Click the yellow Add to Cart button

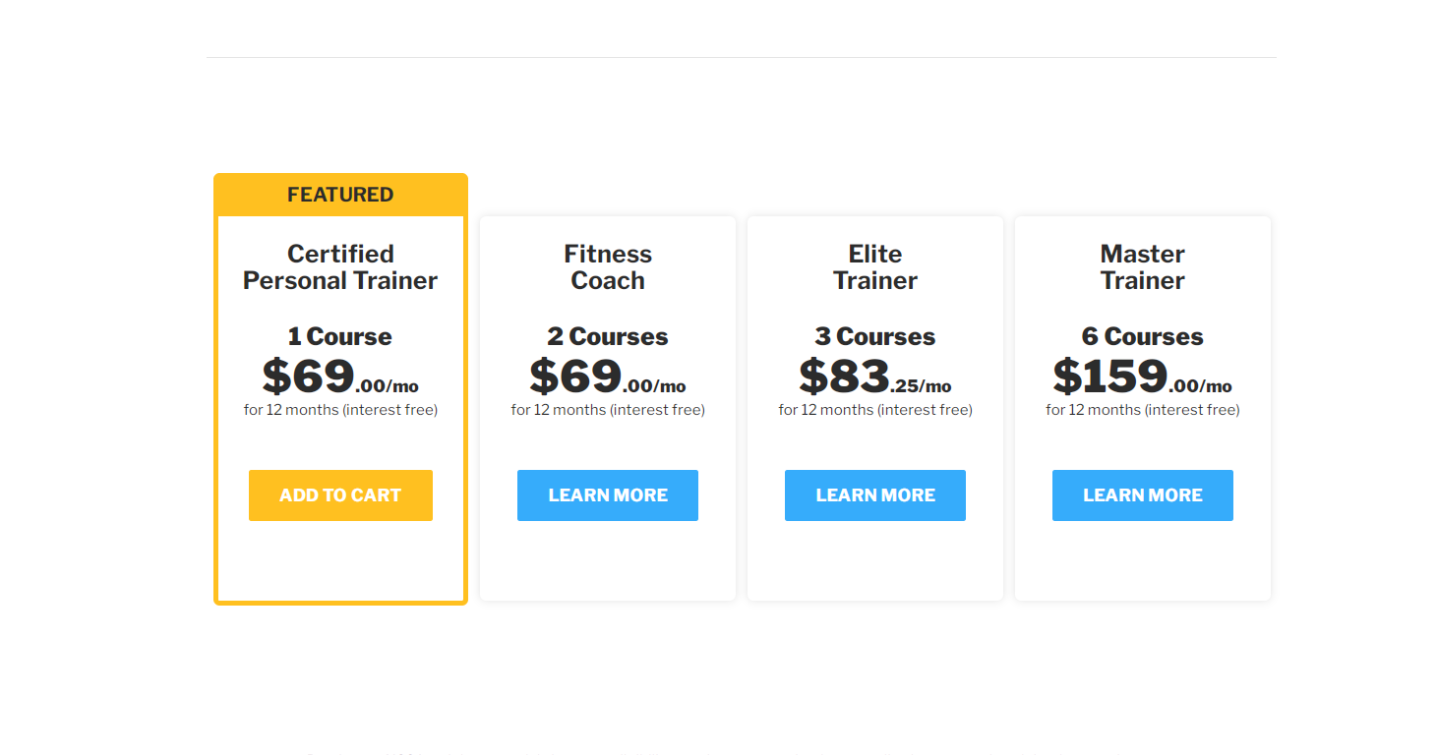pos(340,495)
